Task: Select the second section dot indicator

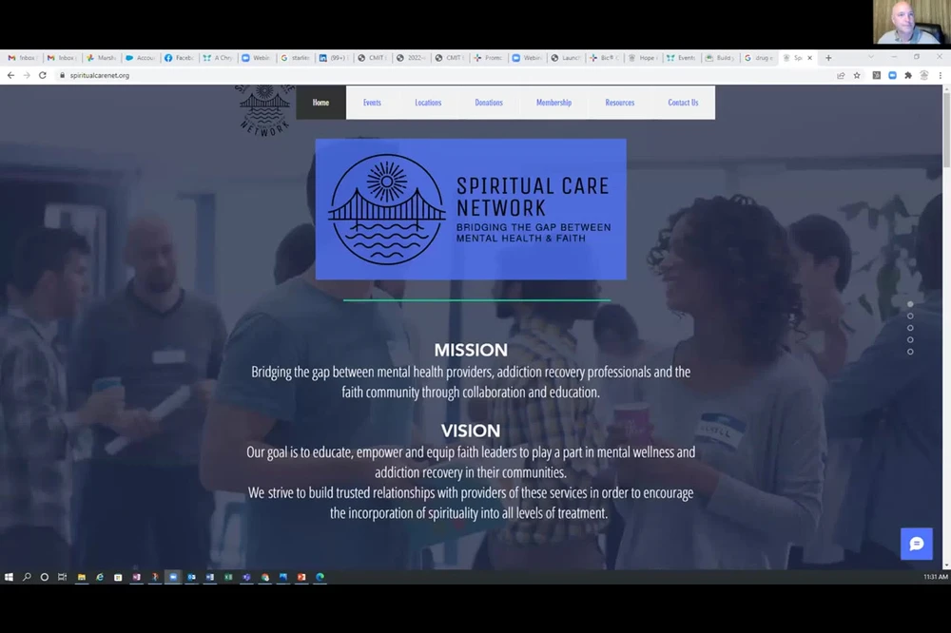Action: point(910,316)
